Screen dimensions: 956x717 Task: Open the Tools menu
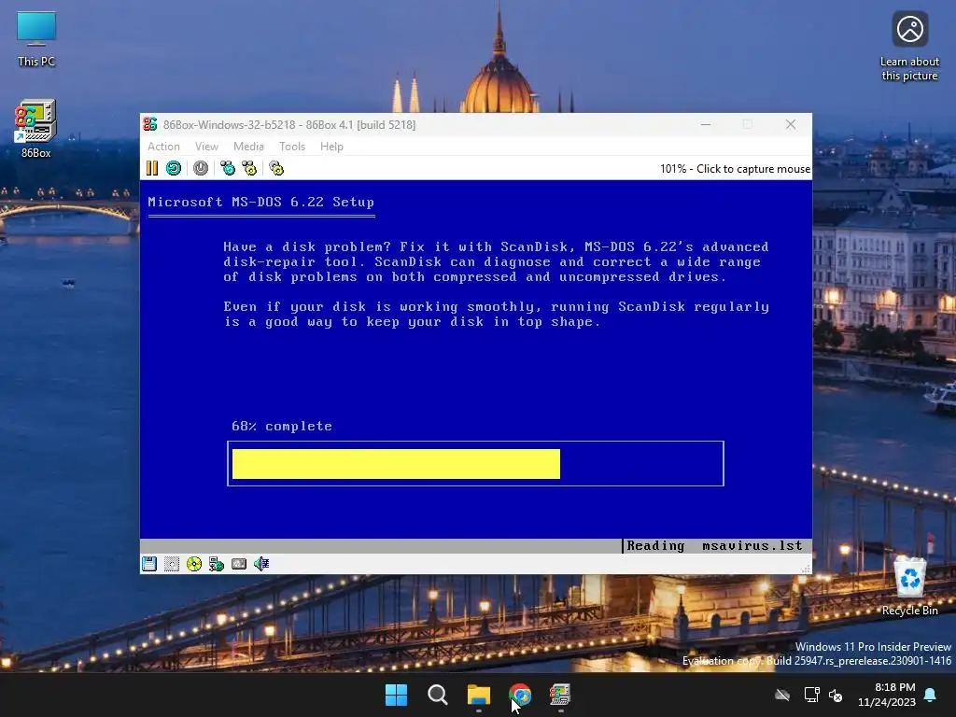(x=292, y=147)
